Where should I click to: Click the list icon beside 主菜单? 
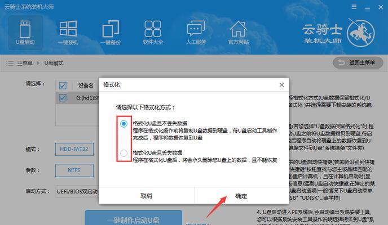coord(10,64)
